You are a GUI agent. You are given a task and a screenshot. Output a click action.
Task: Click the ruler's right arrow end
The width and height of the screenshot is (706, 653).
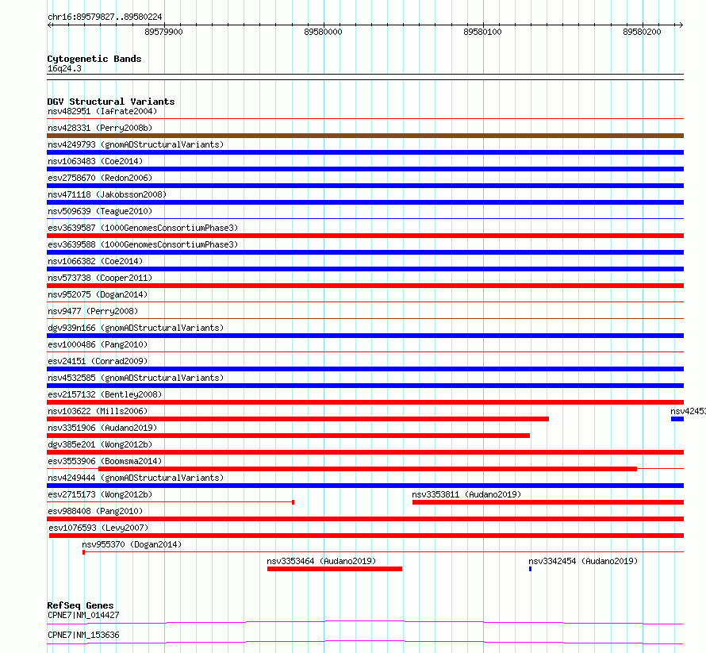[x=681, y=25]
